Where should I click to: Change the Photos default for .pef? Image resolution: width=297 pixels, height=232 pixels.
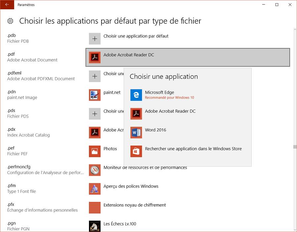tap(110, 149)
